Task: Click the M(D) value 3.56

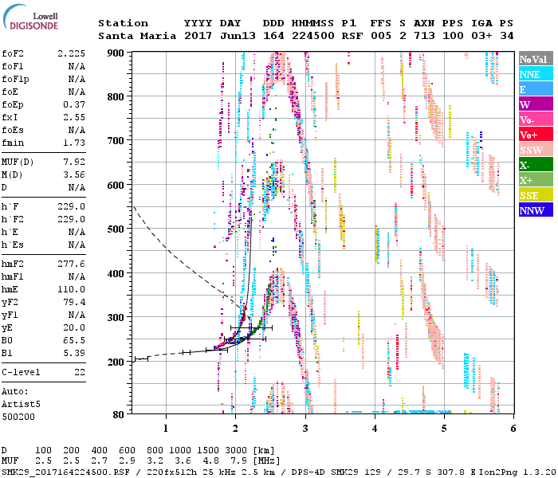Action: point(74,174)
